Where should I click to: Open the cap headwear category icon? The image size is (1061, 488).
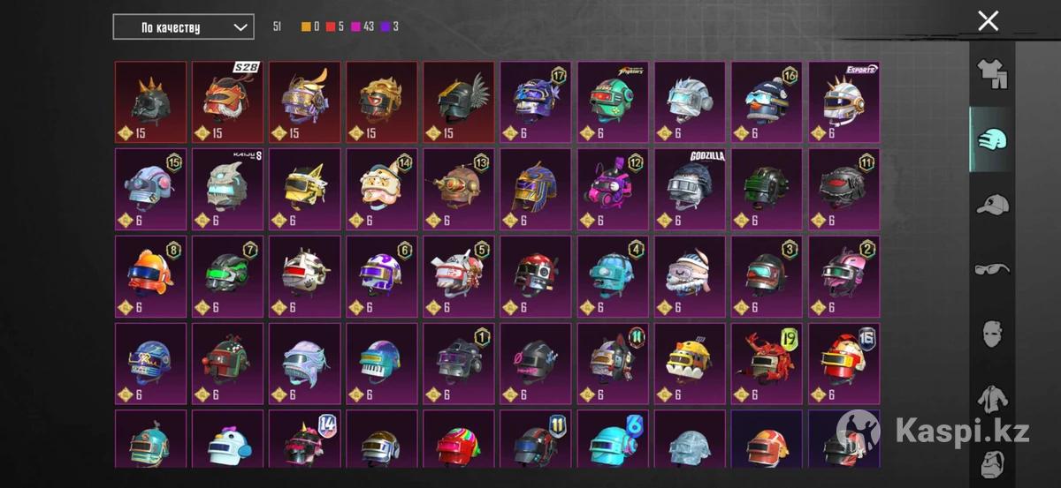pyautogui.click(x=992, y=205)
